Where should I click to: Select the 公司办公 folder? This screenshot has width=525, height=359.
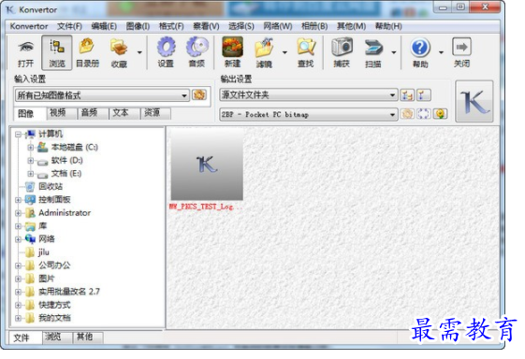pyautogui.click(x=54, y=266)
